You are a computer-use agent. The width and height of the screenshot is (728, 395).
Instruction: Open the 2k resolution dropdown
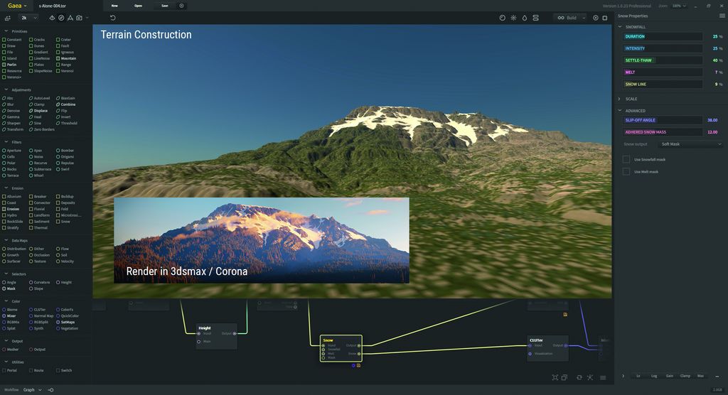tap(28, 17)
